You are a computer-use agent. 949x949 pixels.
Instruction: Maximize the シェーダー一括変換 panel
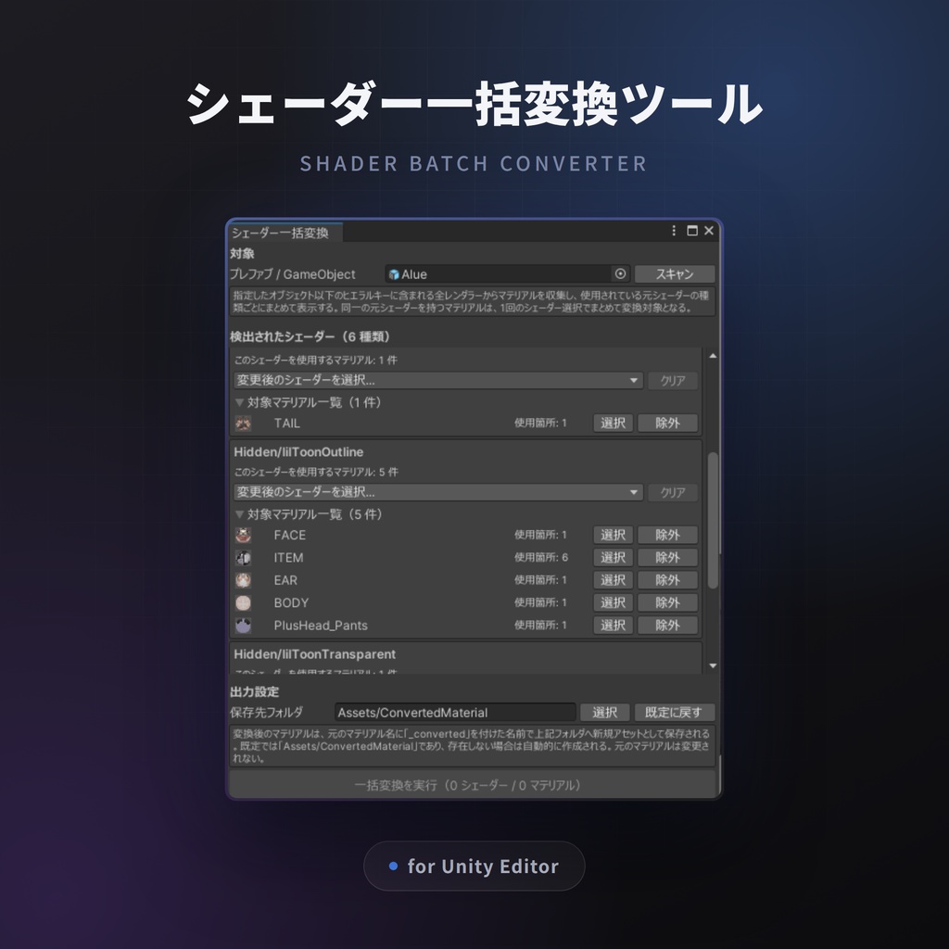tap(692, 231)
